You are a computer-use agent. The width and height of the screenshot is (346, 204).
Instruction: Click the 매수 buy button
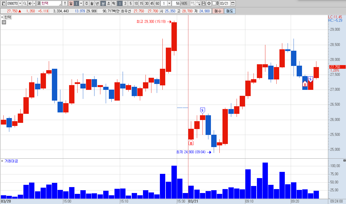coord(218,11)
